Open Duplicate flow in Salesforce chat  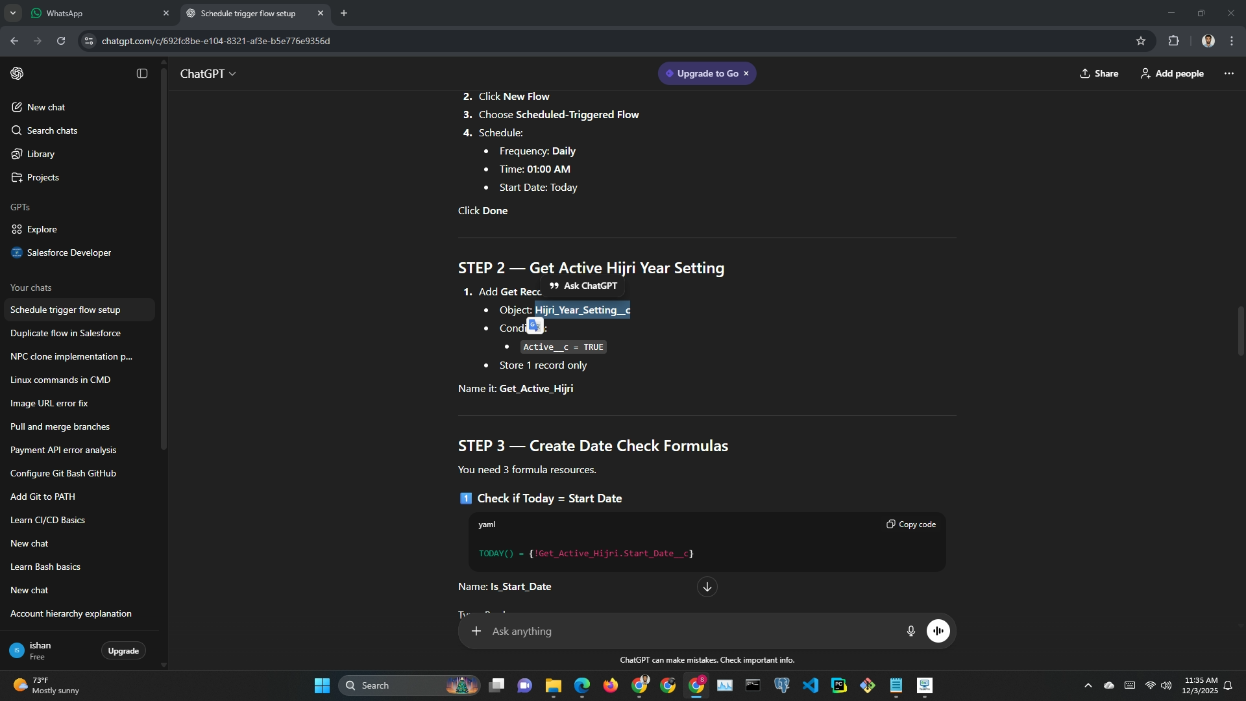pos(66,333)
